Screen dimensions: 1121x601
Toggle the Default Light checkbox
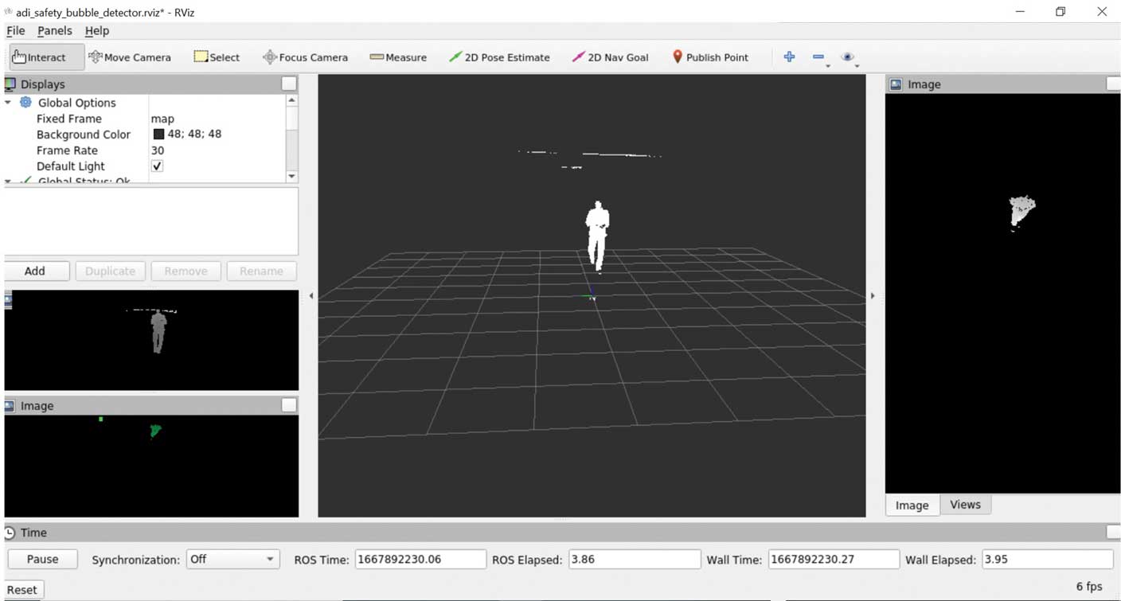pos(157,166)
